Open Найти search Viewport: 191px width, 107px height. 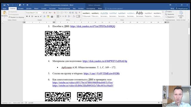(169, 12)
